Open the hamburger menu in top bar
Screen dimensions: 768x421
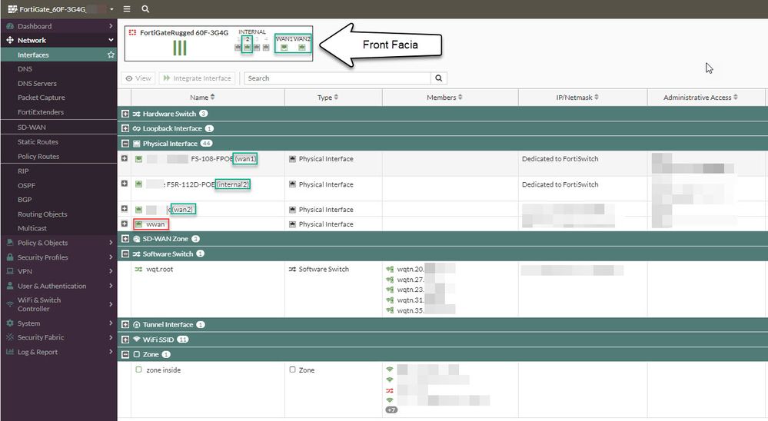127,8
